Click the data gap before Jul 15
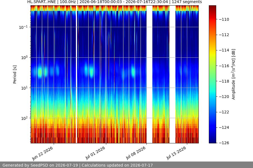Viewport: 253px width, 168px height. point(173,74)
